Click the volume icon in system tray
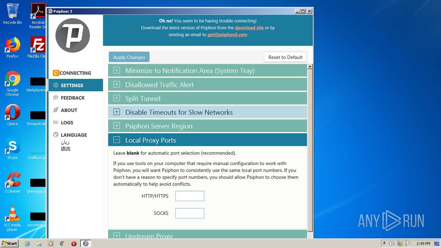This screenshot has width=441, height=248. [x=392, y=244]
